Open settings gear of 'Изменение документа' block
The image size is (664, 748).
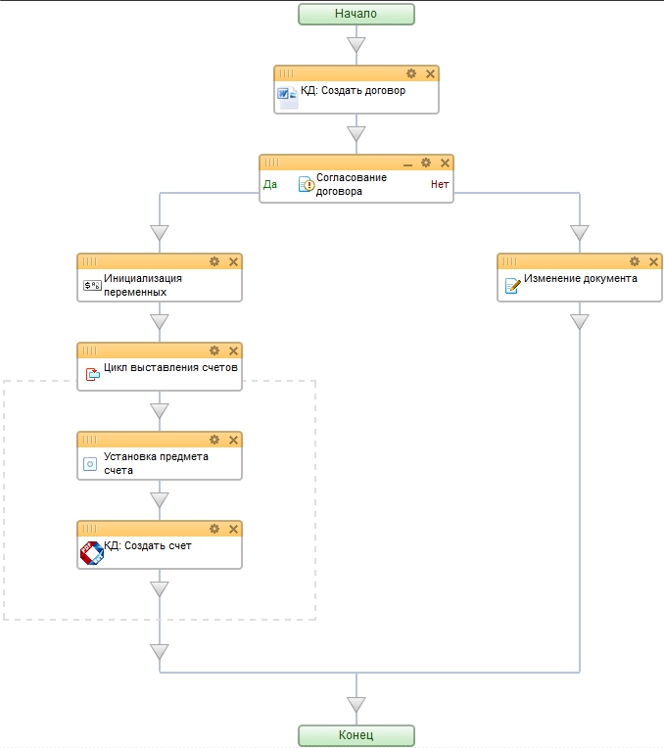tap(635, 261)
